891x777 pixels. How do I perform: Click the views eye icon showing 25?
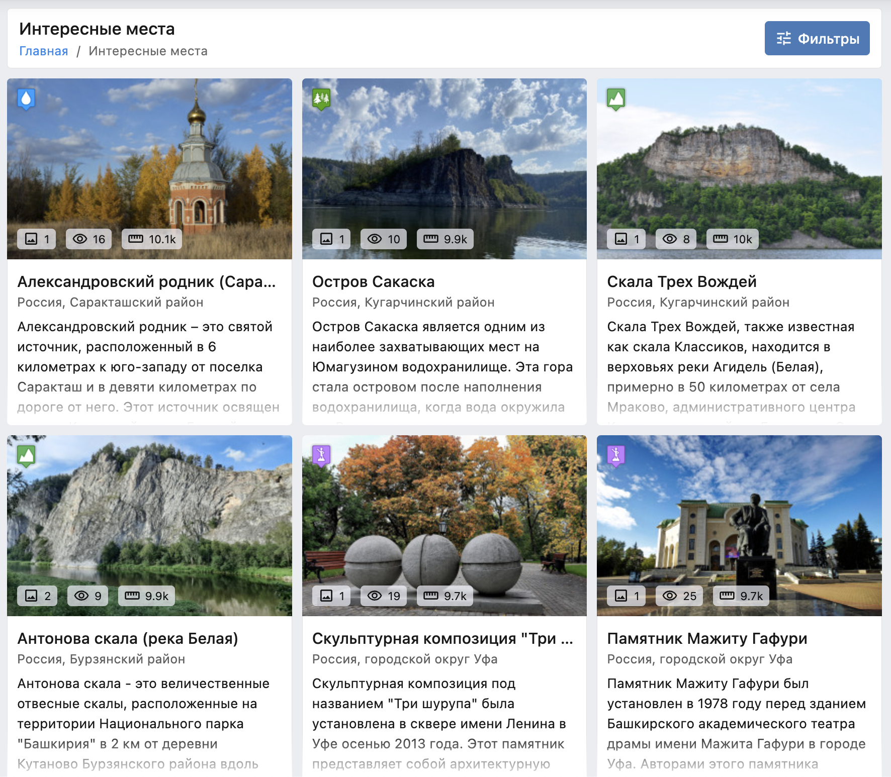[669, 596]
